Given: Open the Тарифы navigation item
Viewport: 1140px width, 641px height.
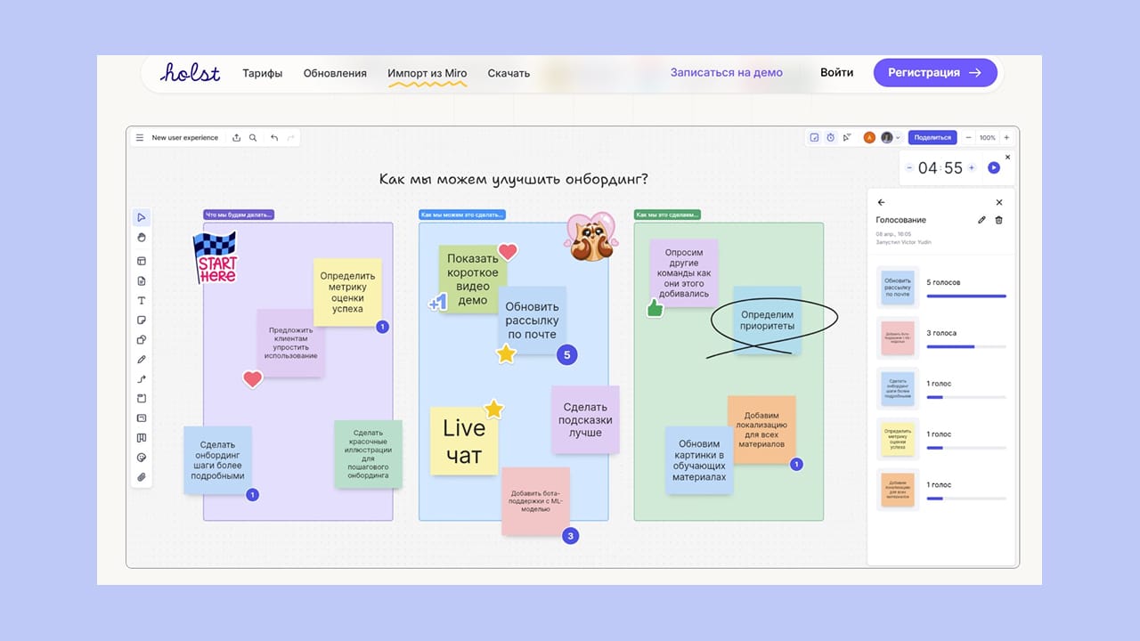Looking at the screenshot, I should pos(262,73).
